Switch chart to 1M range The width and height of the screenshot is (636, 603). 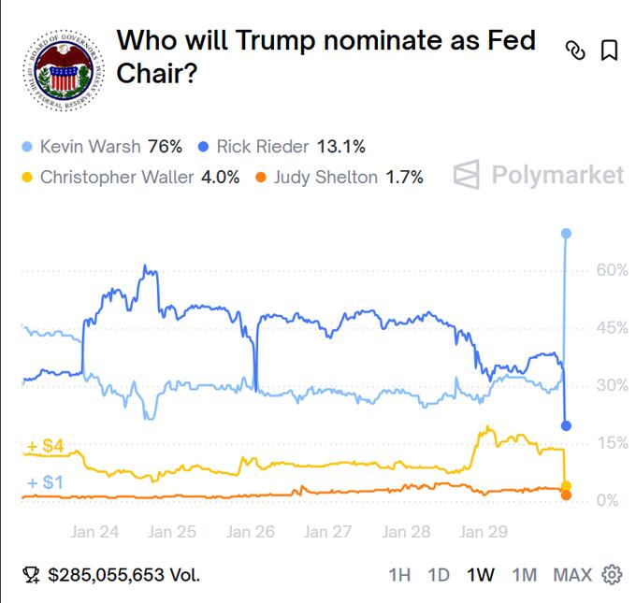click(524, 574)
